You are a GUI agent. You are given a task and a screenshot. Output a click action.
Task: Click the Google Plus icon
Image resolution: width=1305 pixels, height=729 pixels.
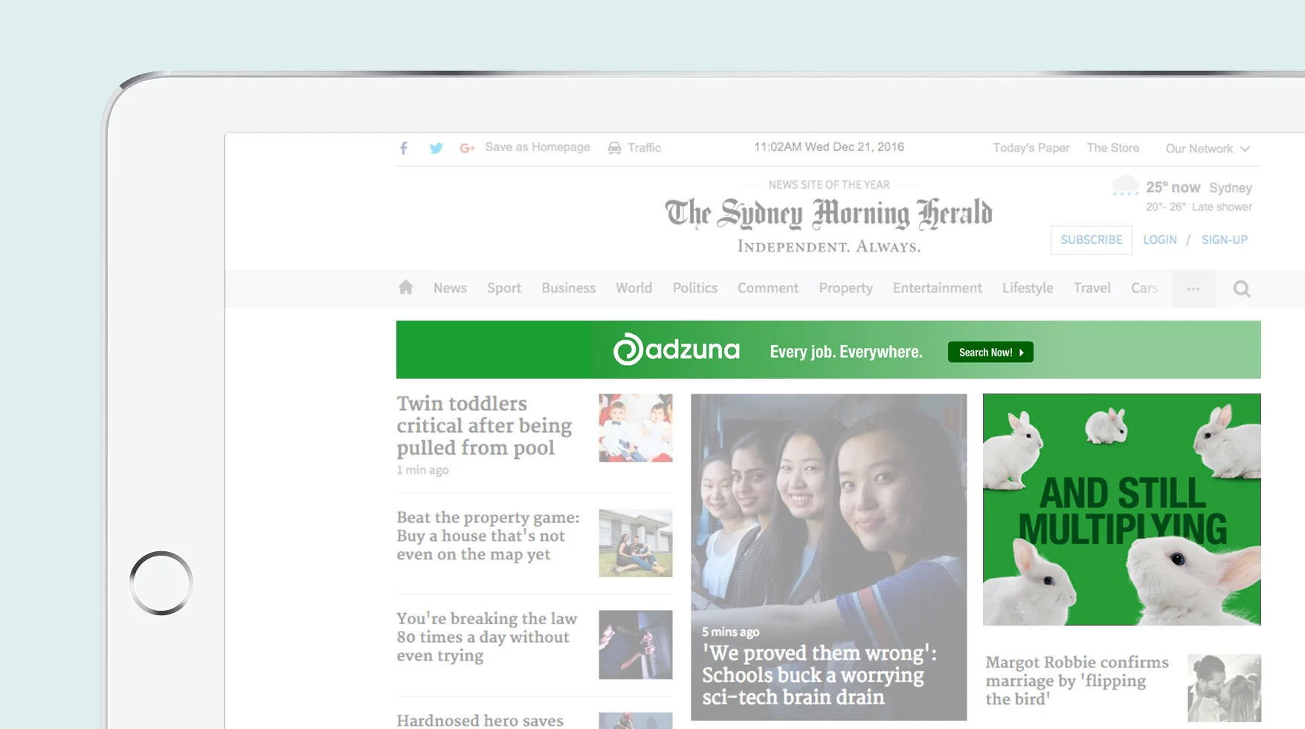point(467,148)
